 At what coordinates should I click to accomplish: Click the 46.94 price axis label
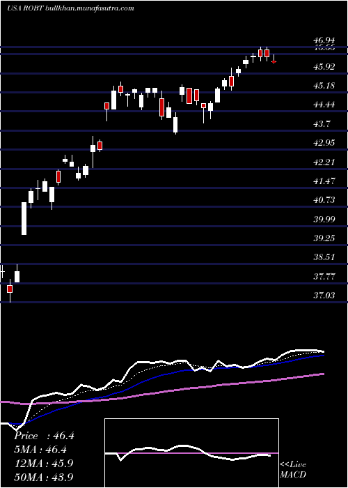pyautogui.click(x=324, y=40)
